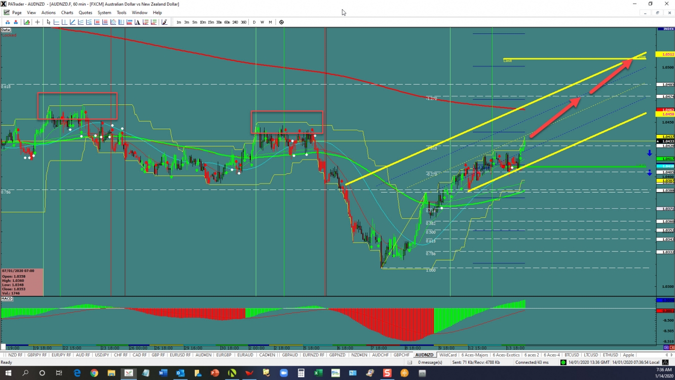Click the Page menu chart icon
The image size is (675, 380).
6,13
